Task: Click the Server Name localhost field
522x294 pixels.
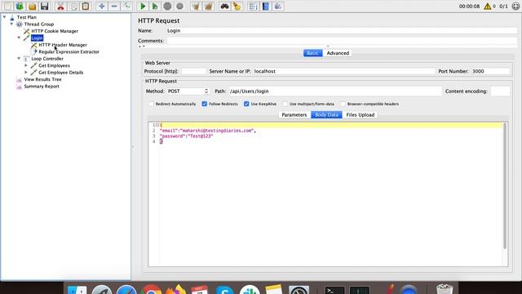Action: pyautogui.click(x=344, y=71)
